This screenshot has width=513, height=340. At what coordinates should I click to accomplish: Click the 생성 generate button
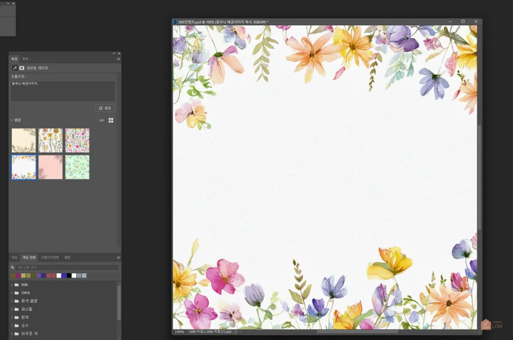(105, 108)
